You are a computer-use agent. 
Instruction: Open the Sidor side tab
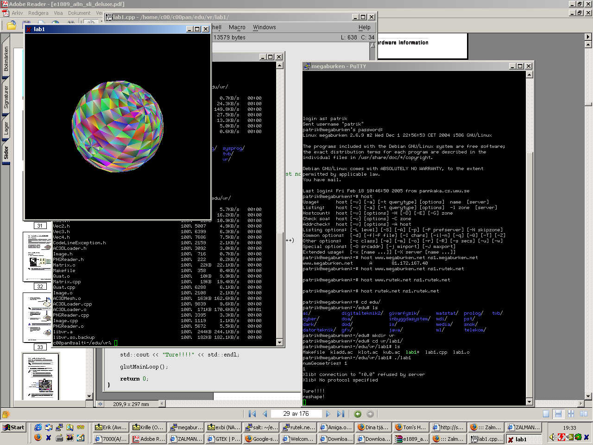[6, 153]
